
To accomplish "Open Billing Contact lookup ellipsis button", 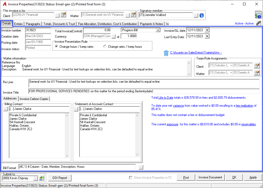I will pyautogui.click(x=6, y=109).
